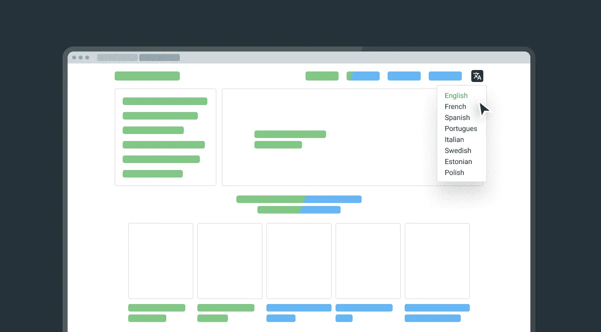Viewport: 601px width, 332px height.
Task: Click the translate language icon
Action: coord(477,76)
